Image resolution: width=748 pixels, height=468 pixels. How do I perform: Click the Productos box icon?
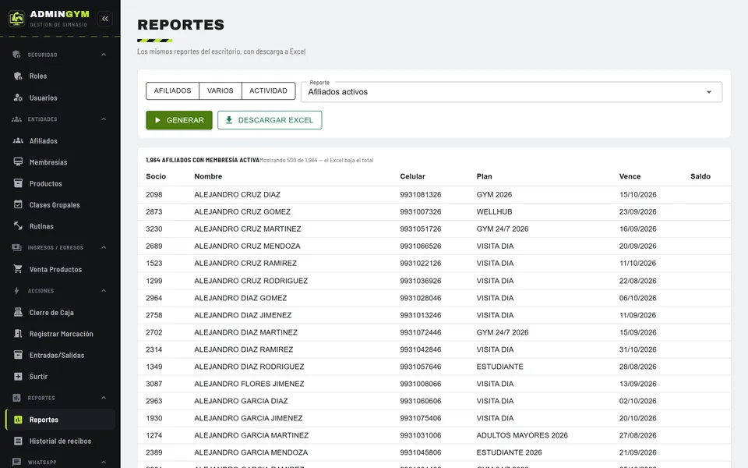[x=18, y=183]
